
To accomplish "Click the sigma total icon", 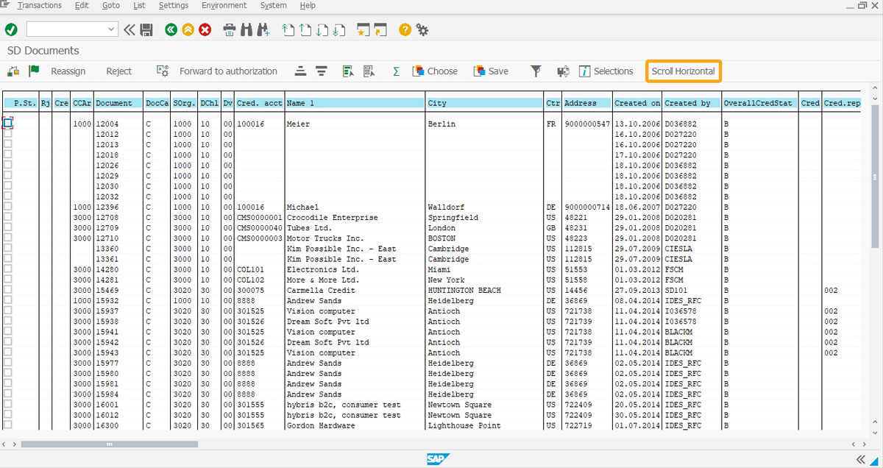I will point(396,71).
